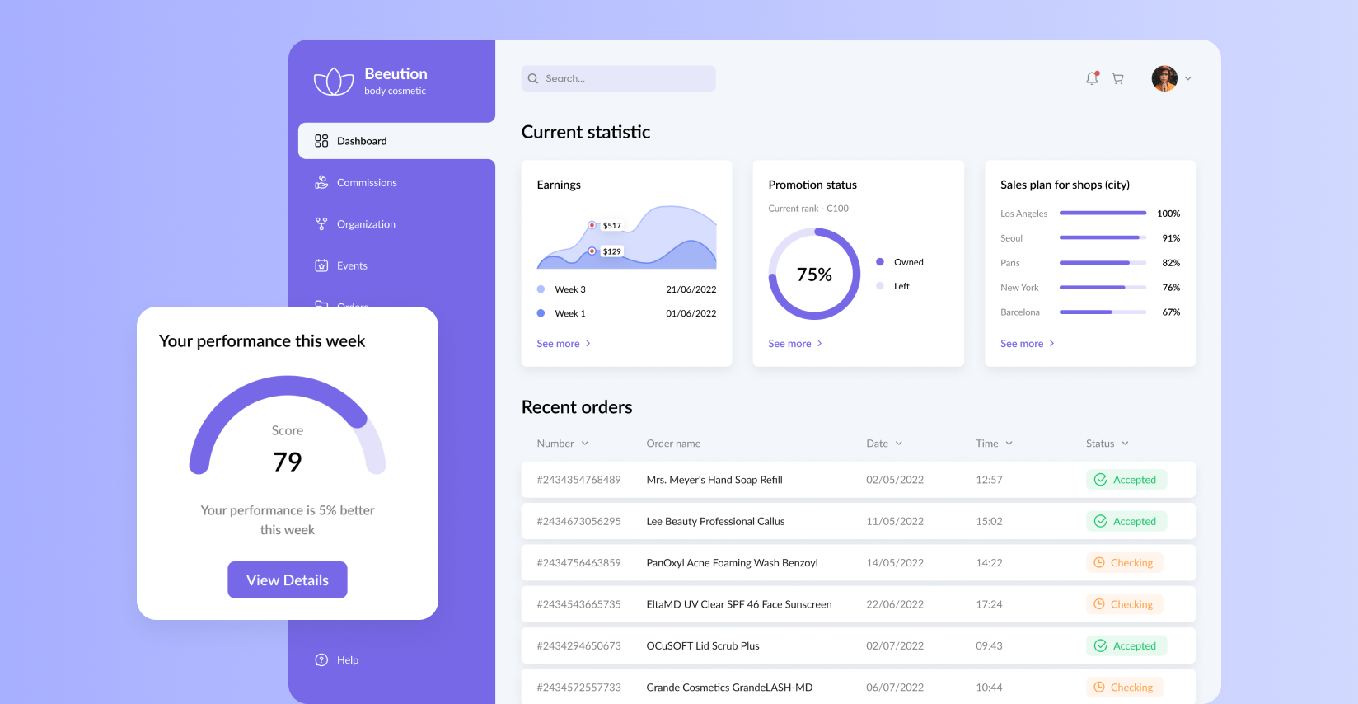Sort orders by Time column
This screenshot has height=704, width=1358.
[x=995, y=444]
